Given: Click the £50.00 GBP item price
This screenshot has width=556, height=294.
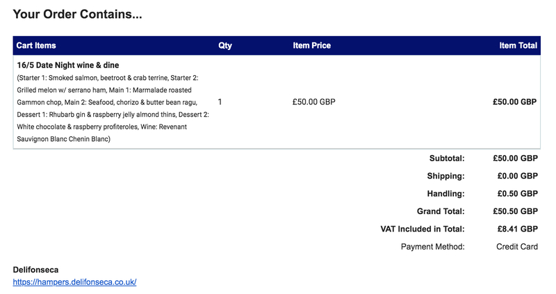Looking at the screenshot, I should pyautogui.click(x=314, y=101).
